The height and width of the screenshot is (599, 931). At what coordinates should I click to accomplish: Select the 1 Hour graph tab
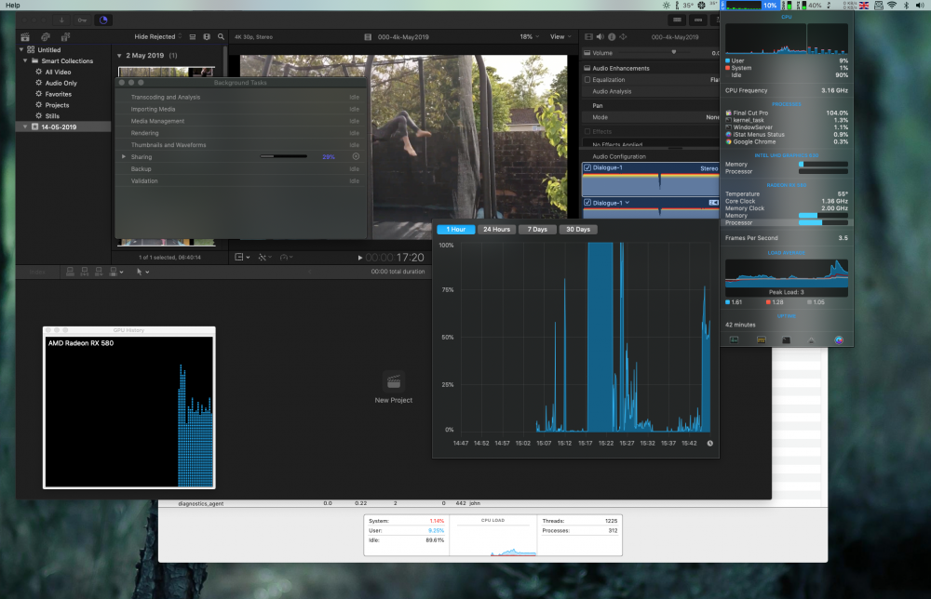456,230
